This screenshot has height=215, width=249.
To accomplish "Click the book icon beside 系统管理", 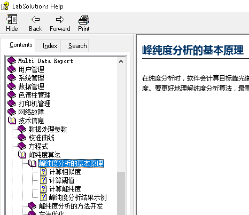I will 12,78.
